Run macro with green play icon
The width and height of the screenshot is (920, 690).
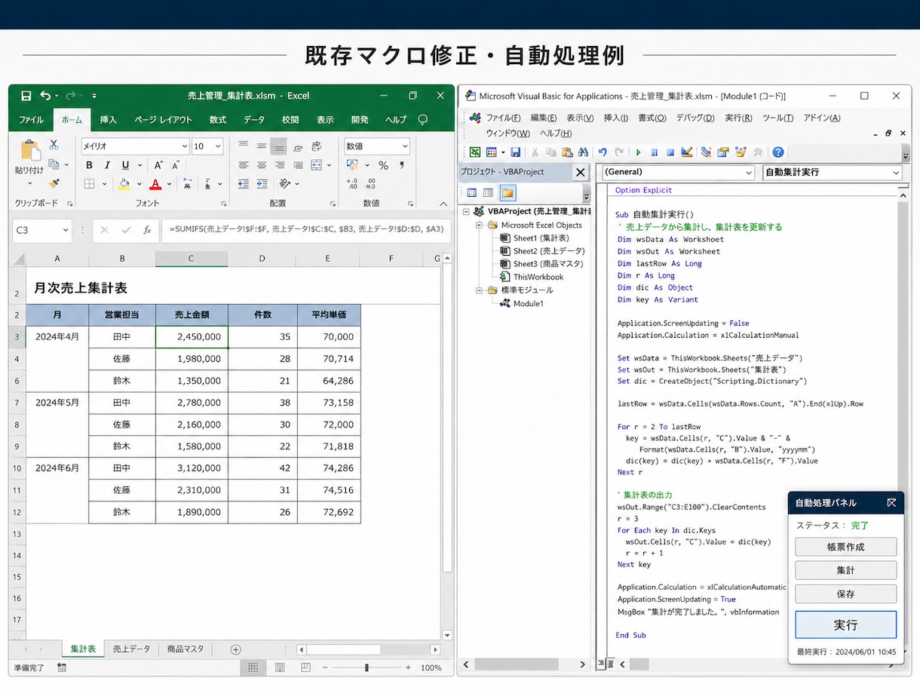pos(638,152)
